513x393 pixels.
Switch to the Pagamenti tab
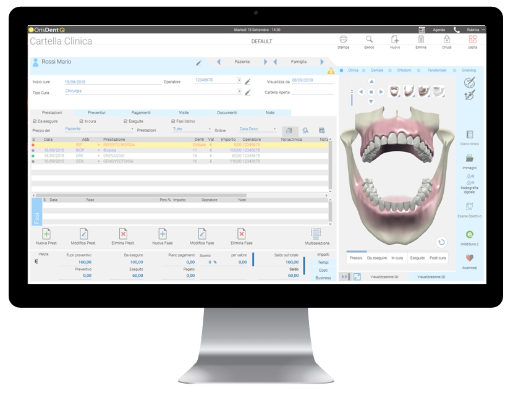142,112
